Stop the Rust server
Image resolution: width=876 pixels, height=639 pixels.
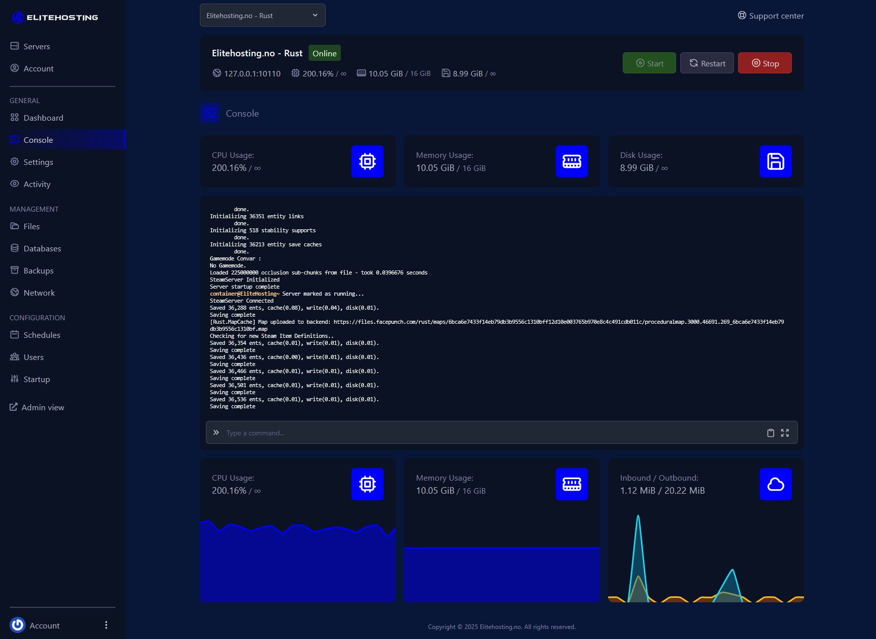[x=765, y=63]
